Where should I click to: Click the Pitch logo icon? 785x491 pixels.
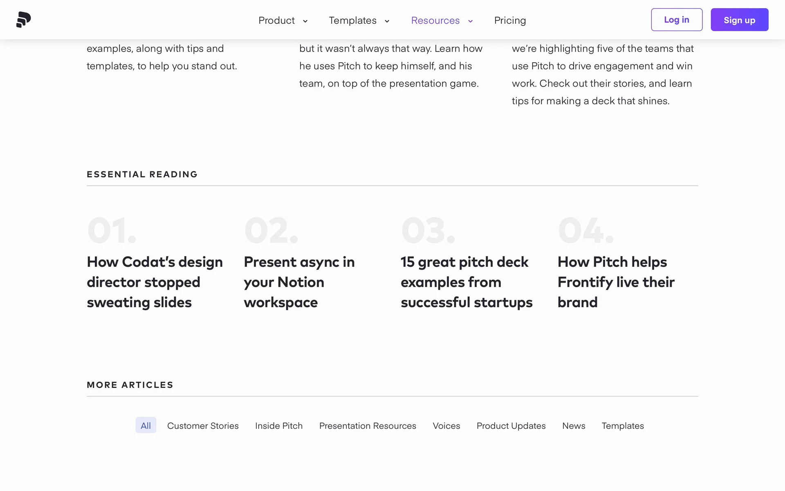point(23,20)
